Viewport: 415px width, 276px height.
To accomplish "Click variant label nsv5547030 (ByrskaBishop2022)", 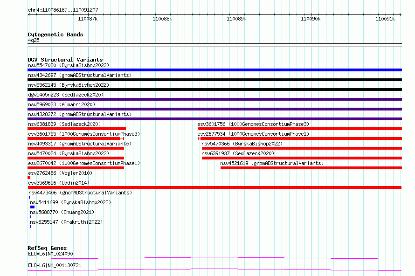I will (x=69, y=65).
